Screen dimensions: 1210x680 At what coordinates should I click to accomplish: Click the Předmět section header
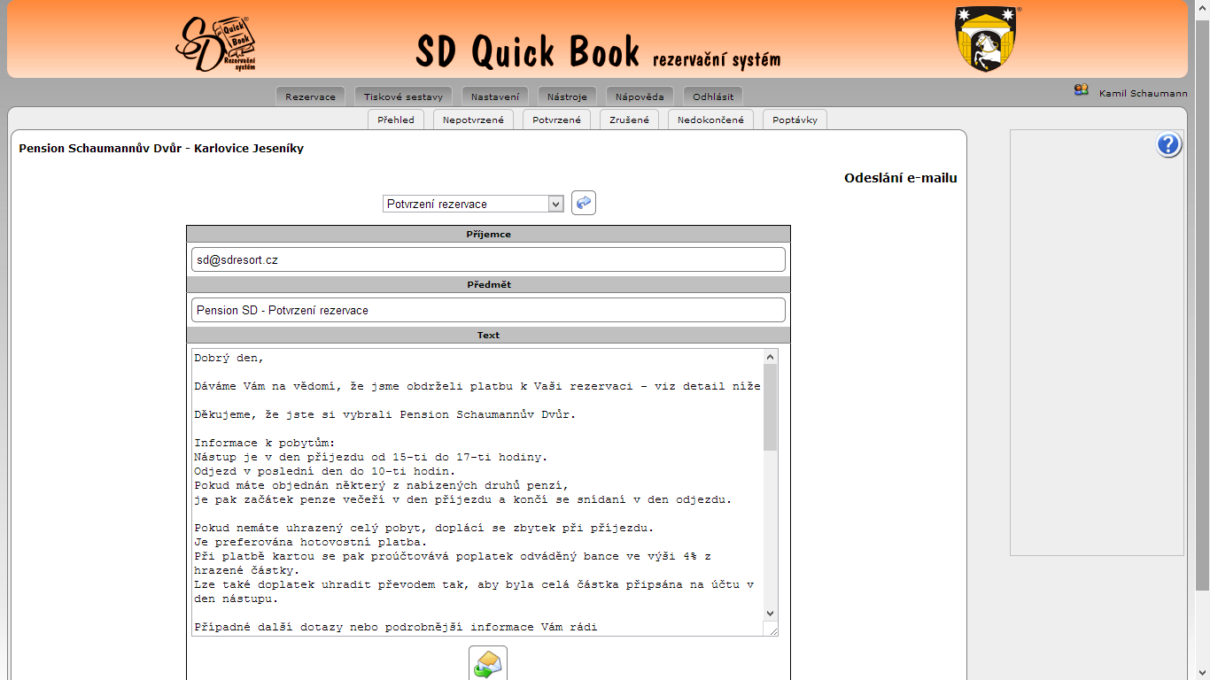pyautogui.click(x=488, y=284)
